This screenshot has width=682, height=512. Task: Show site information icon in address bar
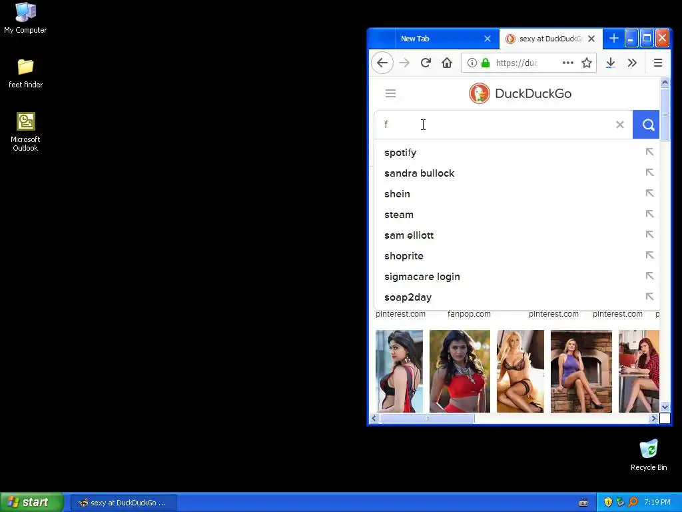[472, 63]
